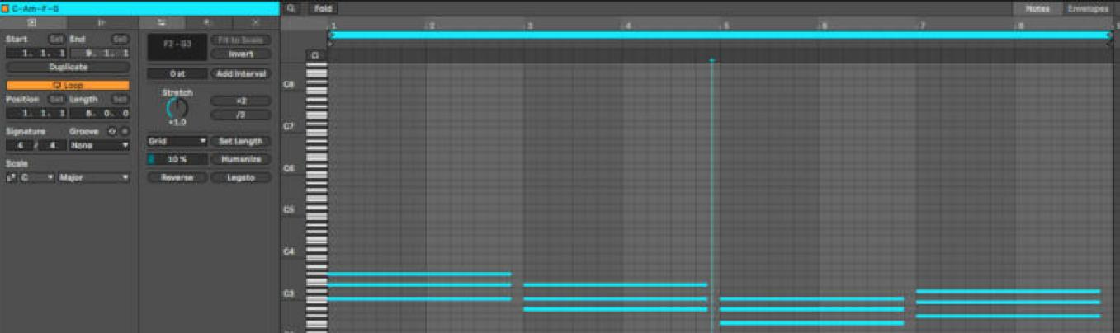Toggle the headphone preview icon above piano keys
The width and height of the screenshot is (1120, 333).
(315, 55)
